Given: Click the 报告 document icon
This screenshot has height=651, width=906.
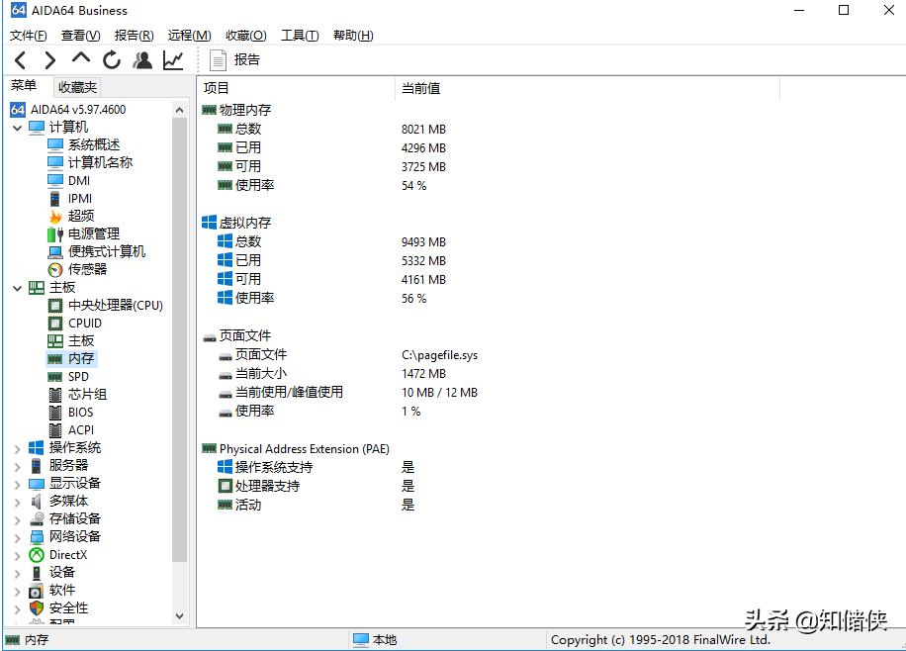Looking at the screenshot, I should [216, 59].
